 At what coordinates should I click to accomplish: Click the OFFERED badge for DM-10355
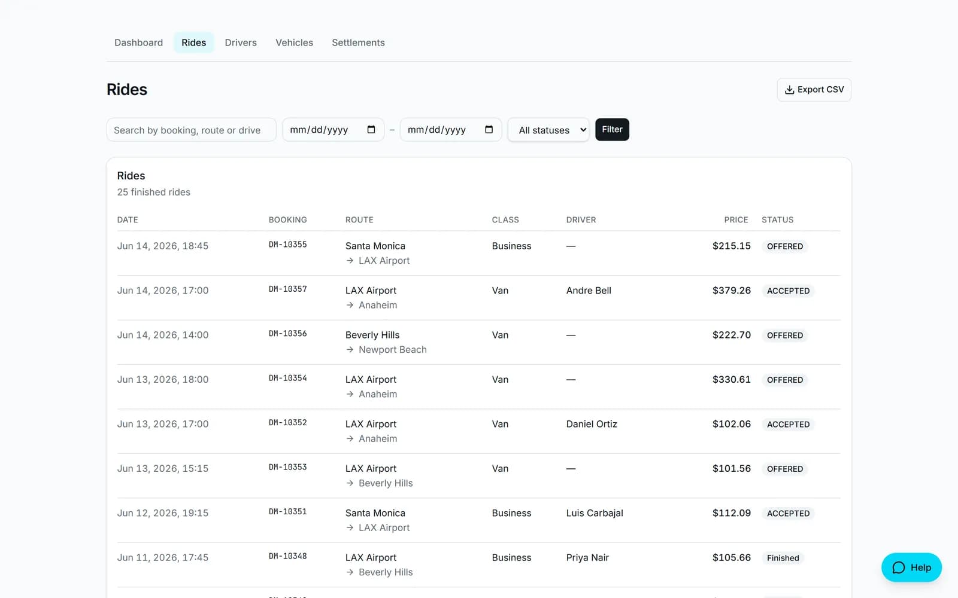(x=785, y=246)
